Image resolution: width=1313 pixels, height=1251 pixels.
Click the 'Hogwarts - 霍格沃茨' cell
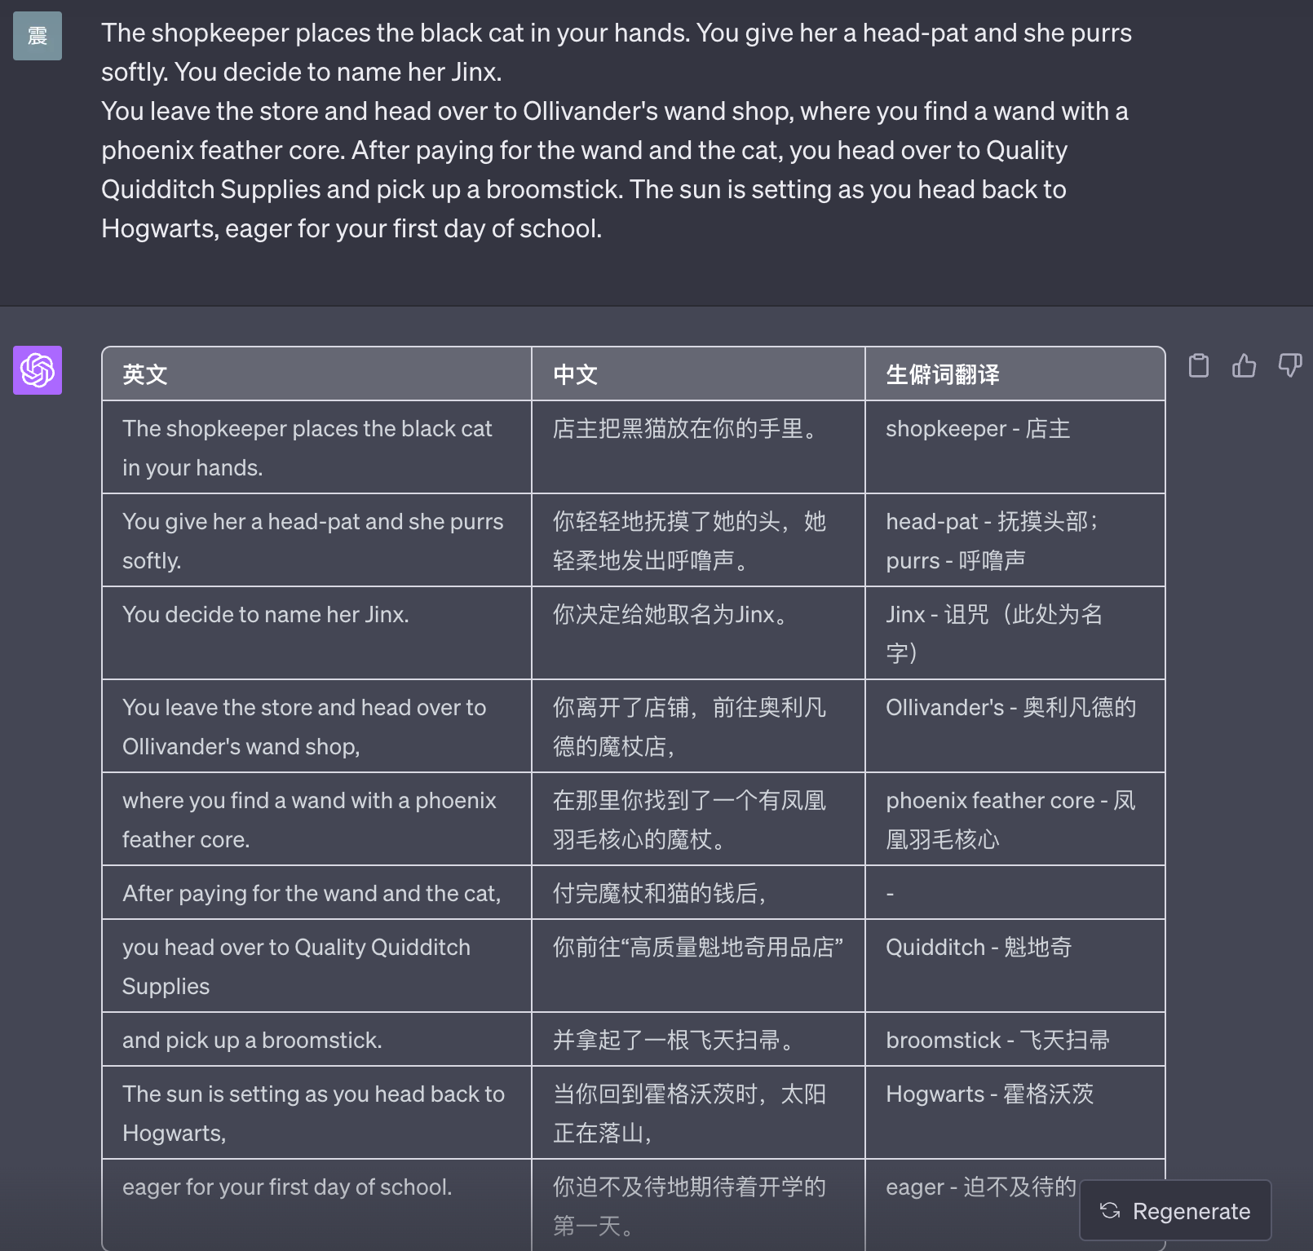[1015, 1112]
